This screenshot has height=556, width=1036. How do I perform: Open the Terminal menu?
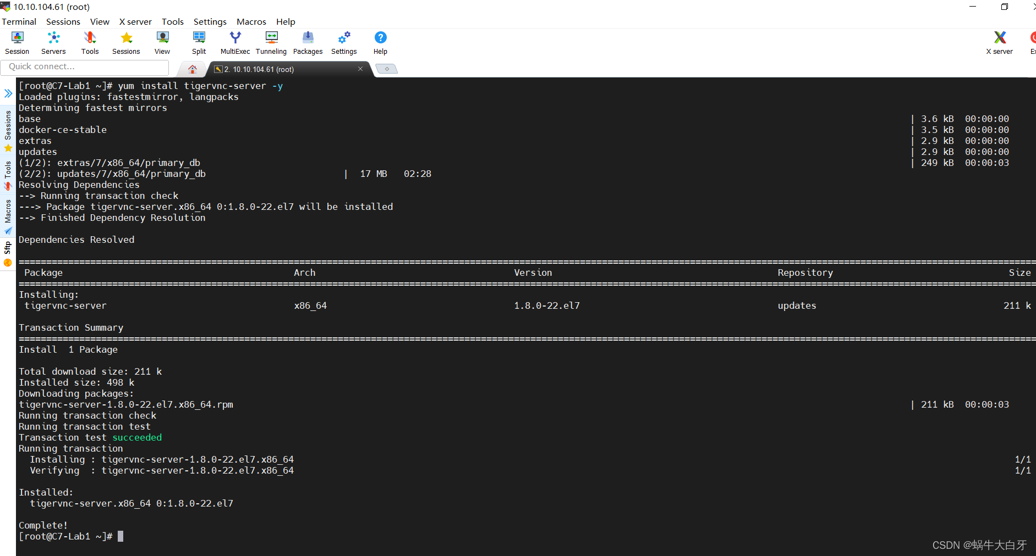pyautogui.click(x=19, y=21)
